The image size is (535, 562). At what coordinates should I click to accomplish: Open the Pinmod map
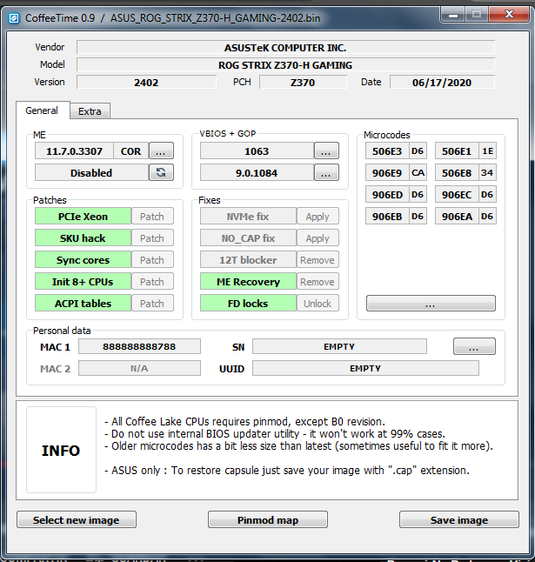coord(268,520)
